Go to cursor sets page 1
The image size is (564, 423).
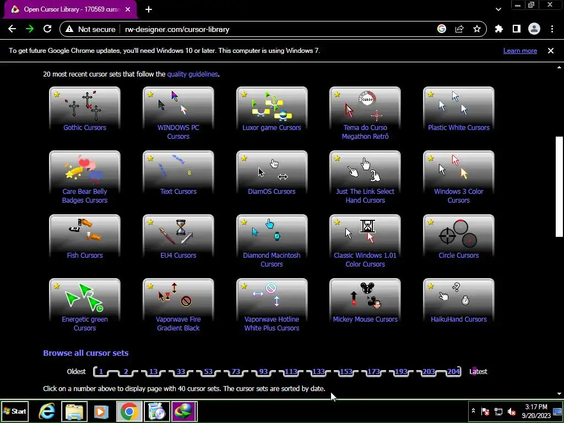(101, 372)
